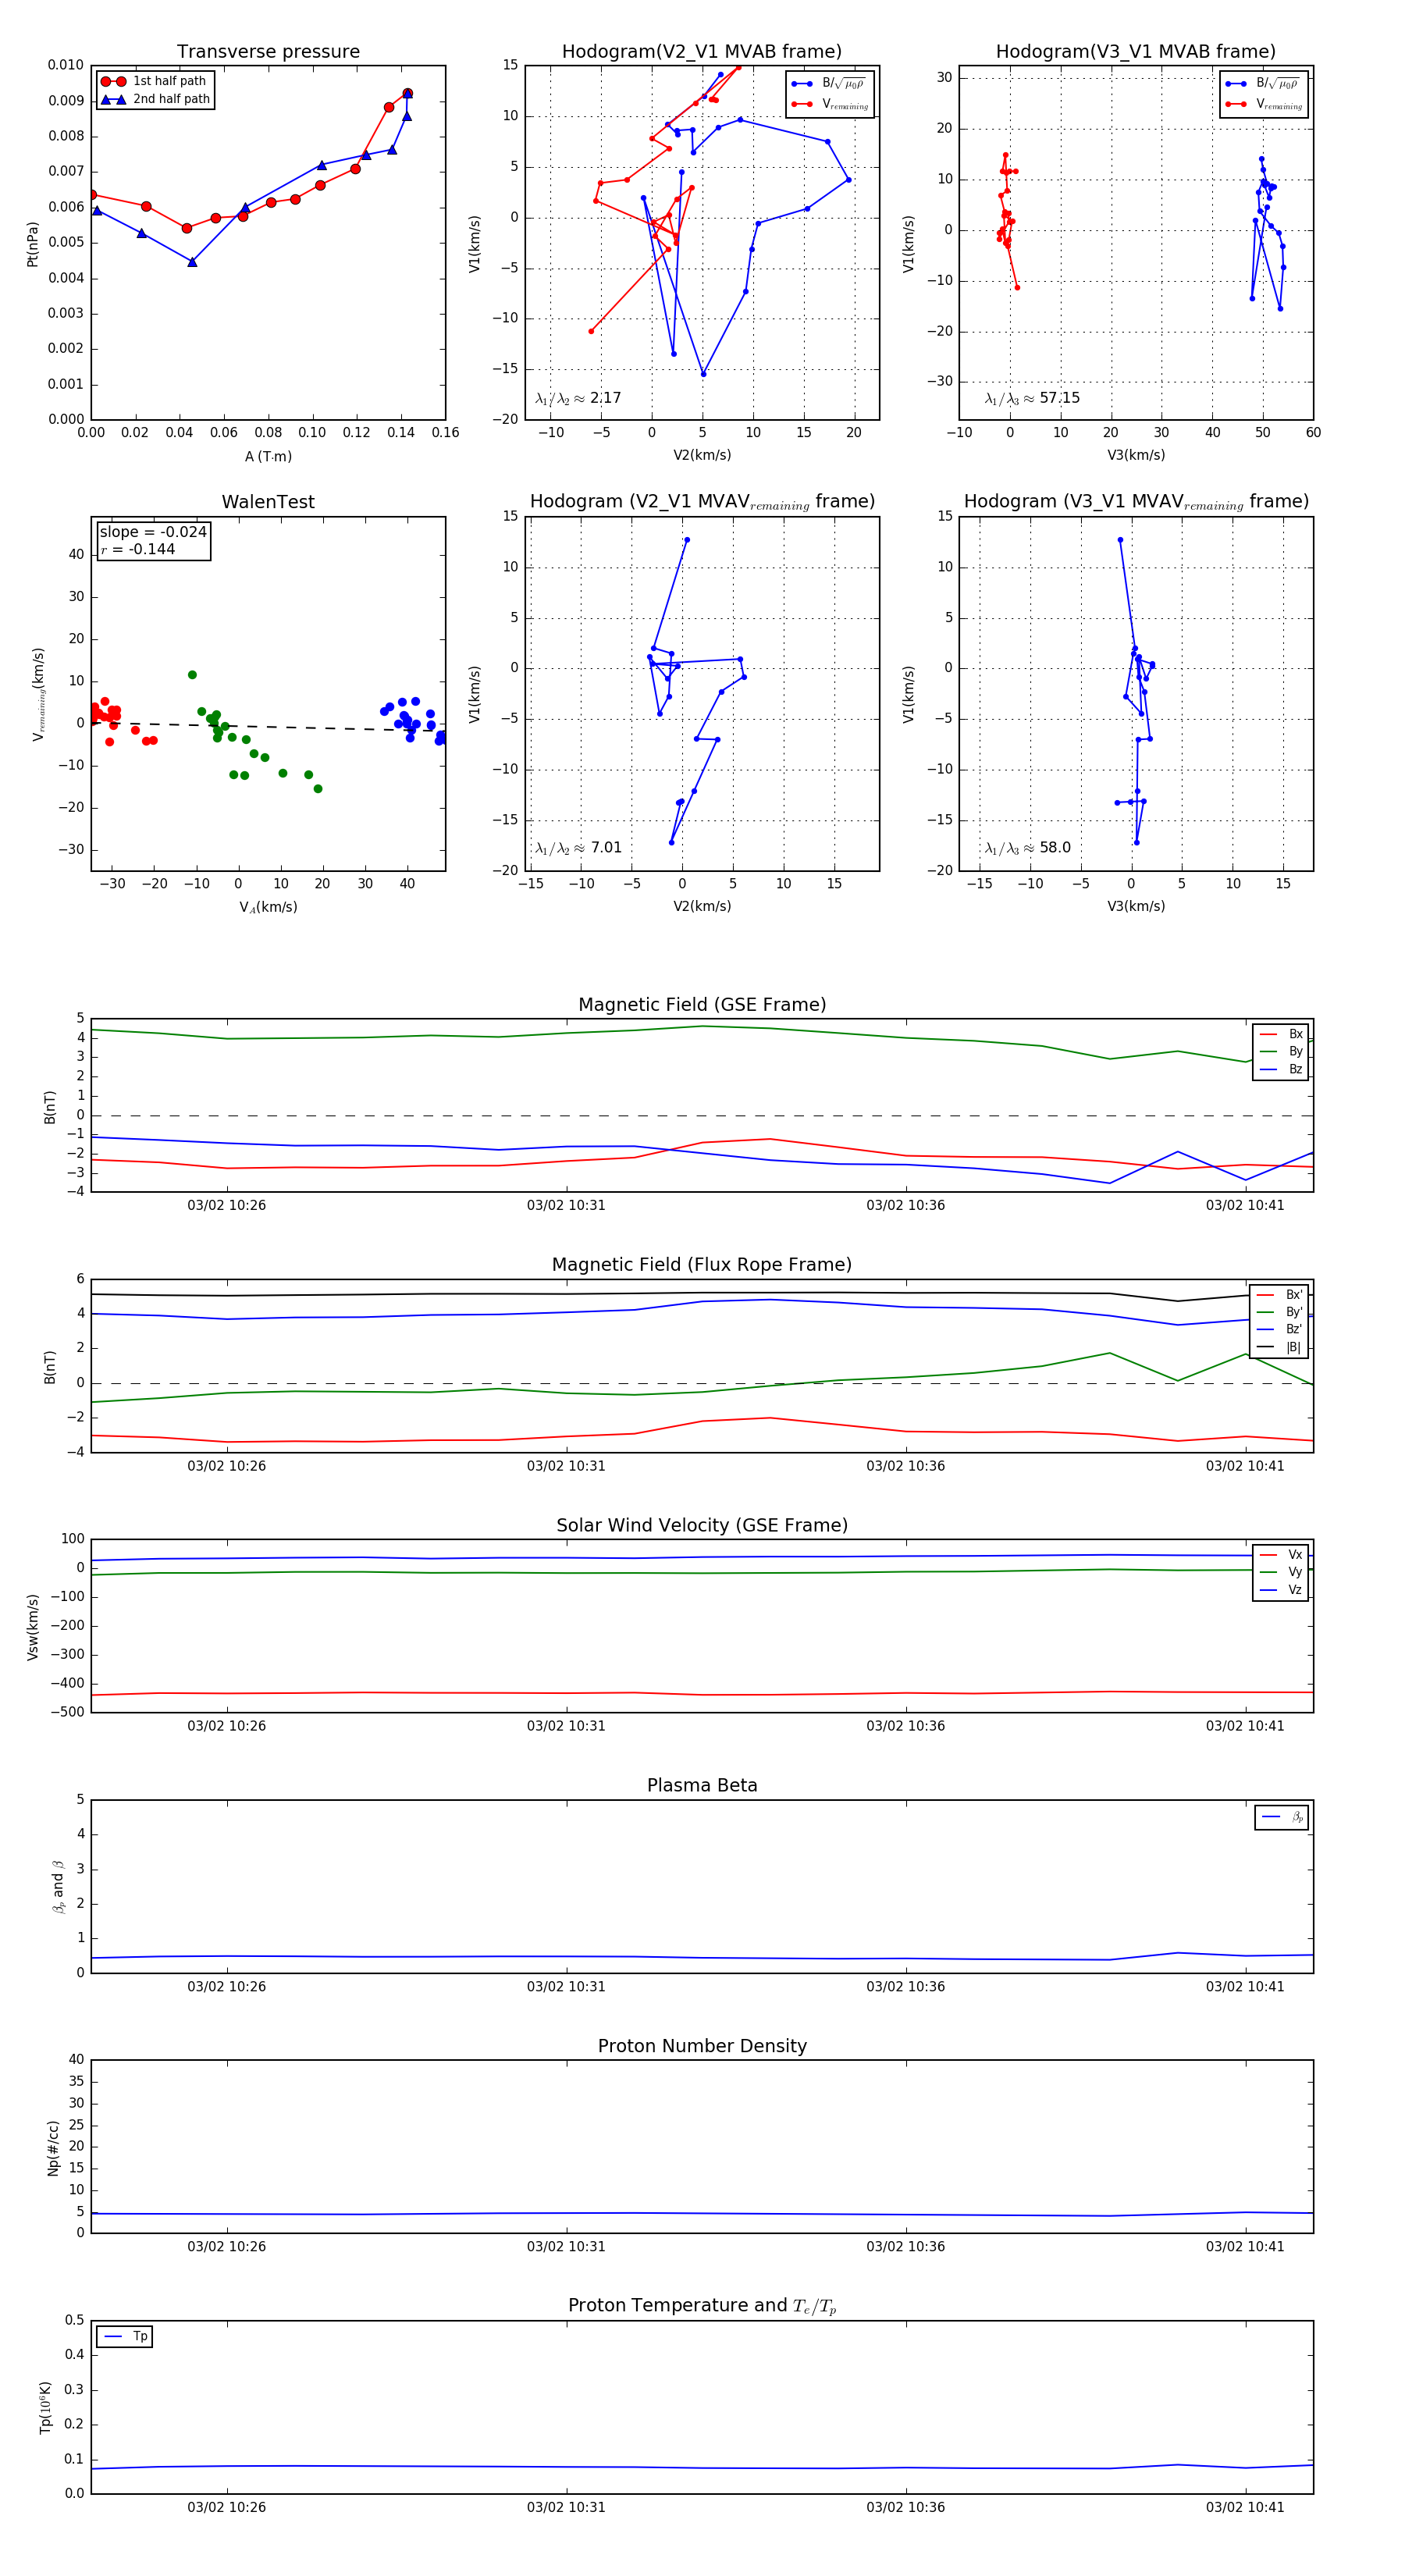Click "V3(km/s)" x-axis label of V3_V1 MVAB hodogram
Screen dimensions: 1405x2576
tap(1136, 456)
